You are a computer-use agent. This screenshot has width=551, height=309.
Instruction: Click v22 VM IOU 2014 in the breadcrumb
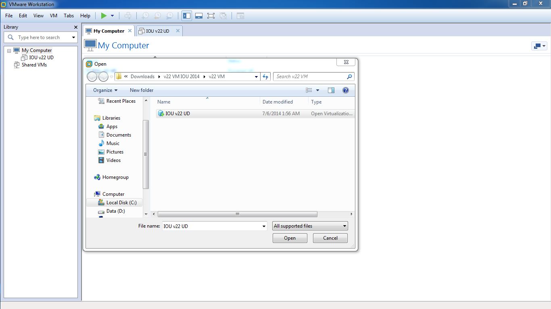182,77
